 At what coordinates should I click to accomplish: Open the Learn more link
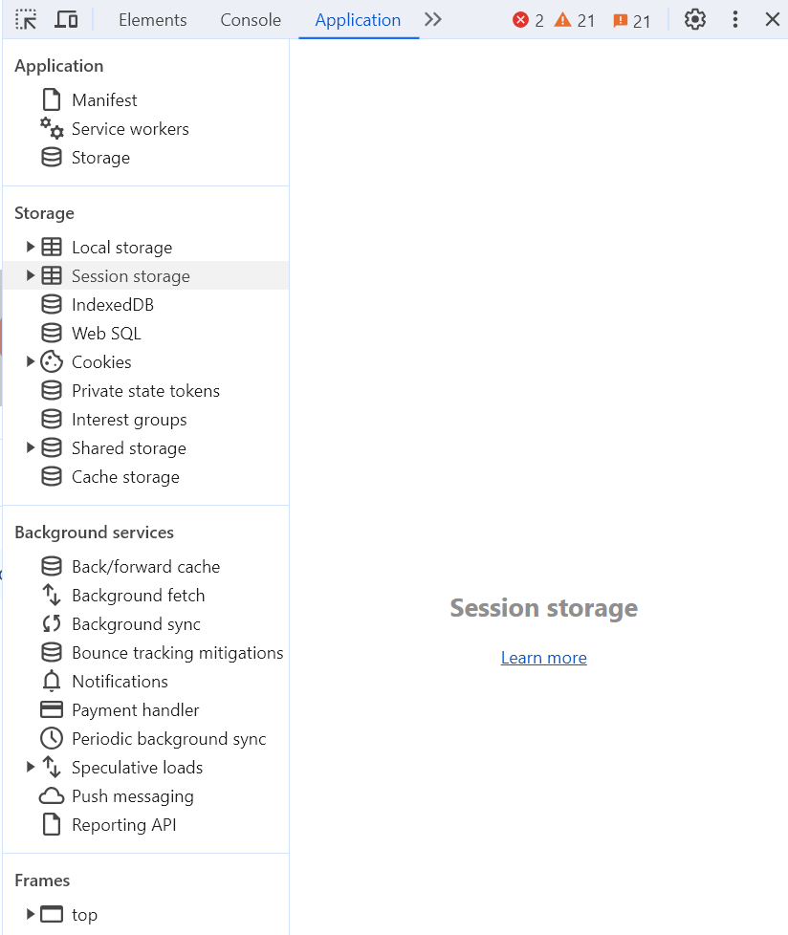pos(543,658)
